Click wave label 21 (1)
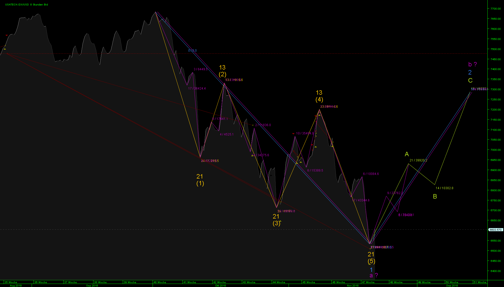This screenshot has width=504, height=287. point(200,180)
